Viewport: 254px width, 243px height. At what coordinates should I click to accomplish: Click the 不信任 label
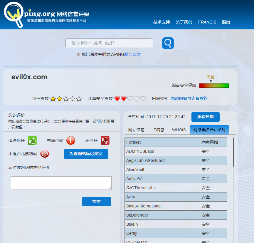click(x=92, y=140)
